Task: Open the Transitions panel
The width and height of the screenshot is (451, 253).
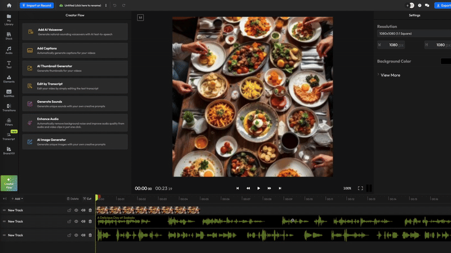Action: (9, 107)
